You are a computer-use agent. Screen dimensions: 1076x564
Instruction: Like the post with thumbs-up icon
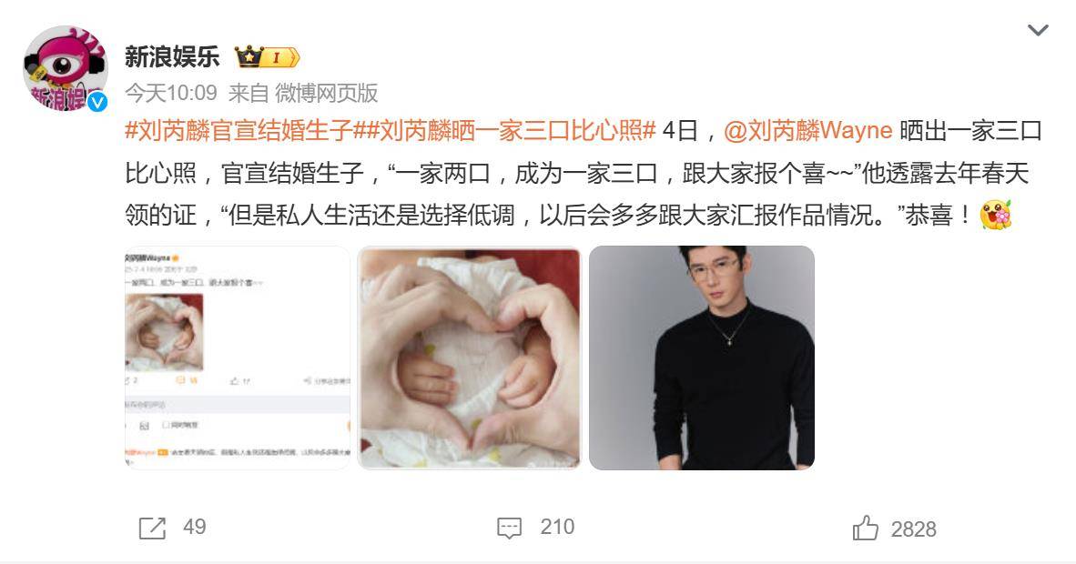(x=866, y=528)
